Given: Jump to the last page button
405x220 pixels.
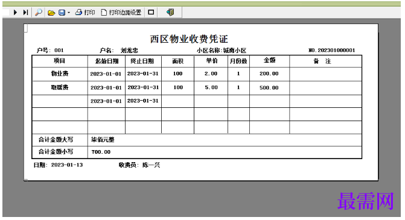Looking at the screenshot, I should click(x=25, y=13).
